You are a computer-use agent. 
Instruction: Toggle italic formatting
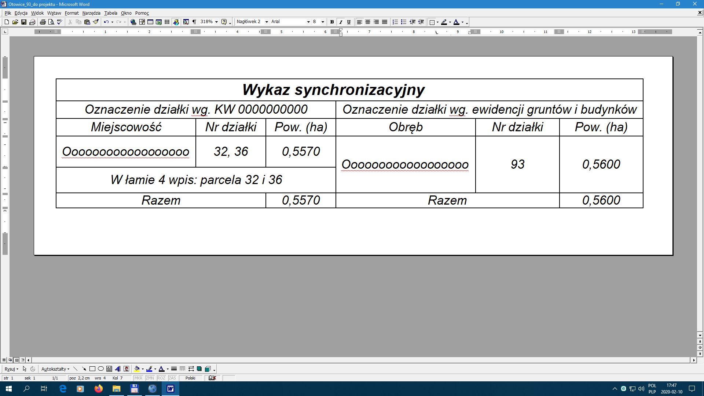point(341,22)
